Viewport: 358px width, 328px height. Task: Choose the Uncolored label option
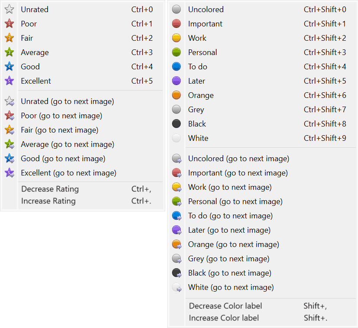(x=205, y=10)
